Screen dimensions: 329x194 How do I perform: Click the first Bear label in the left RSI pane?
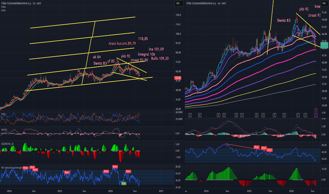25,168
